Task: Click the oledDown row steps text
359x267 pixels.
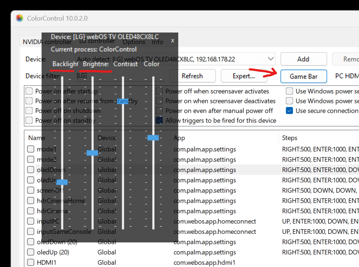Action: (320, 170)
